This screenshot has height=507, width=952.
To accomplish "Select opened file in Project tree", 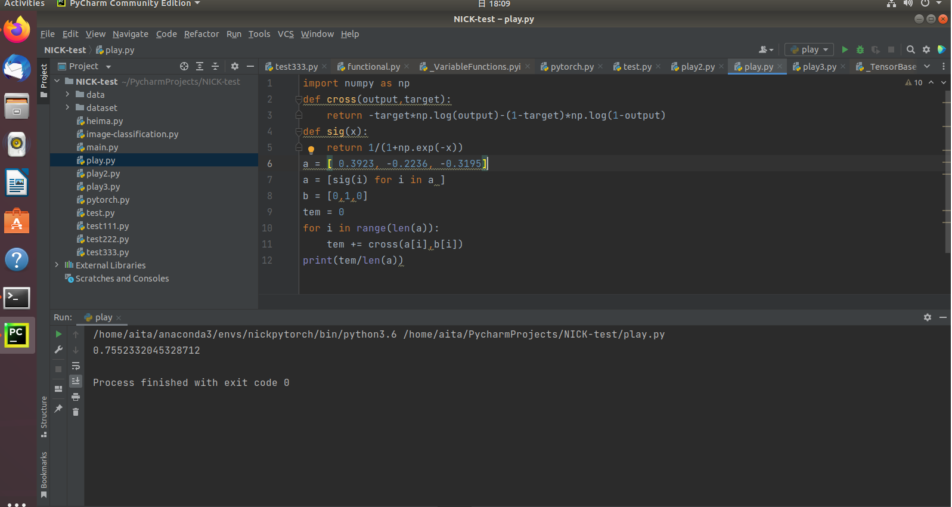I will point(184,66).
